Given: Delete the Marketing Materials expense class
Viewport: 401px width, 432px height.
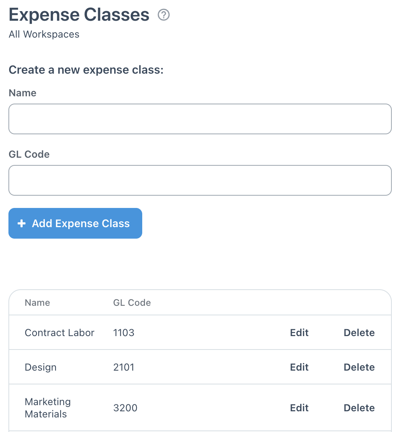Looking at the screenshot, I should tap(359, 408).
